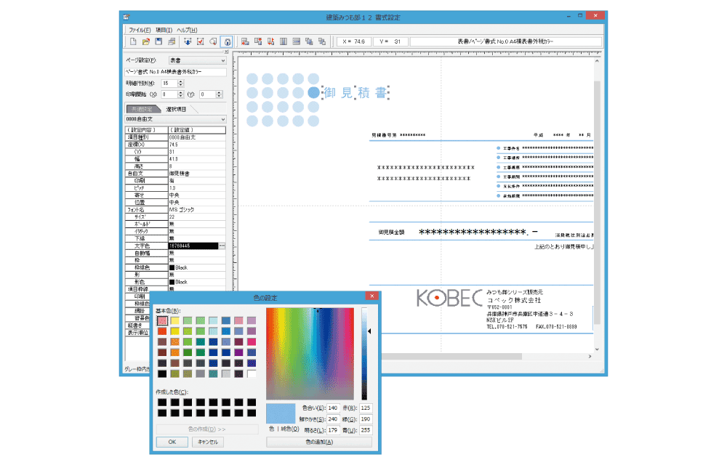Viewport: 727px width, 465px height.
Task: Click the light blue color preview box
Action: (x=281, y=413)
